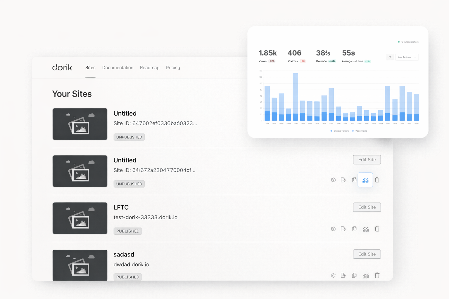Open the Last 24 hours dropdown

pos(407,57)
